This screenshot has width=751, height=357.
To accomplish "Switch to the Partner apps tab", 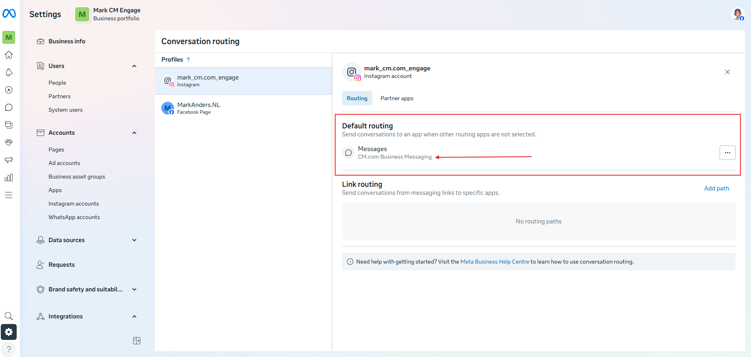I will 397,98.
